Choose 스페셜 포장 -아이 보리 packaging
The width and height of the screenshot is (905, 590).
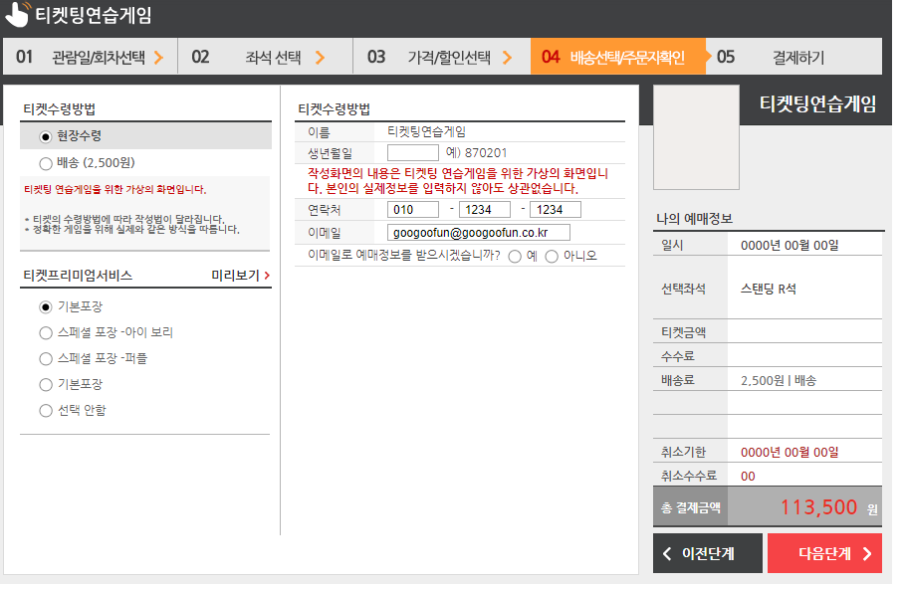point(45,332)
